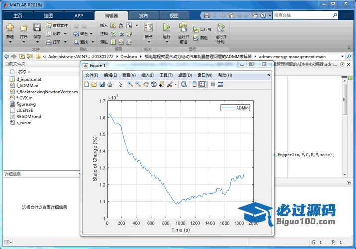Select d_inputs.mat in file list

coord(29,79)
